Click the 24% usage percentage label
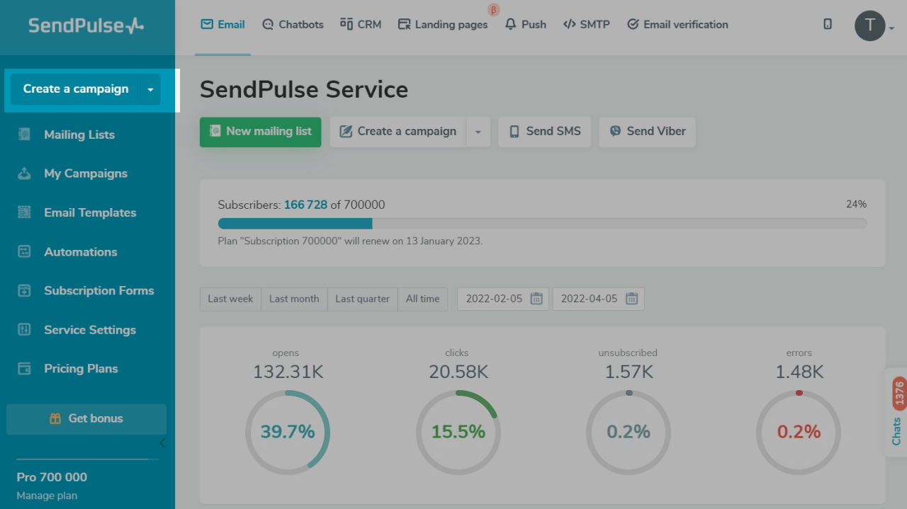The width and height of the screenshot is (907, 509). (x=856, y=205)
